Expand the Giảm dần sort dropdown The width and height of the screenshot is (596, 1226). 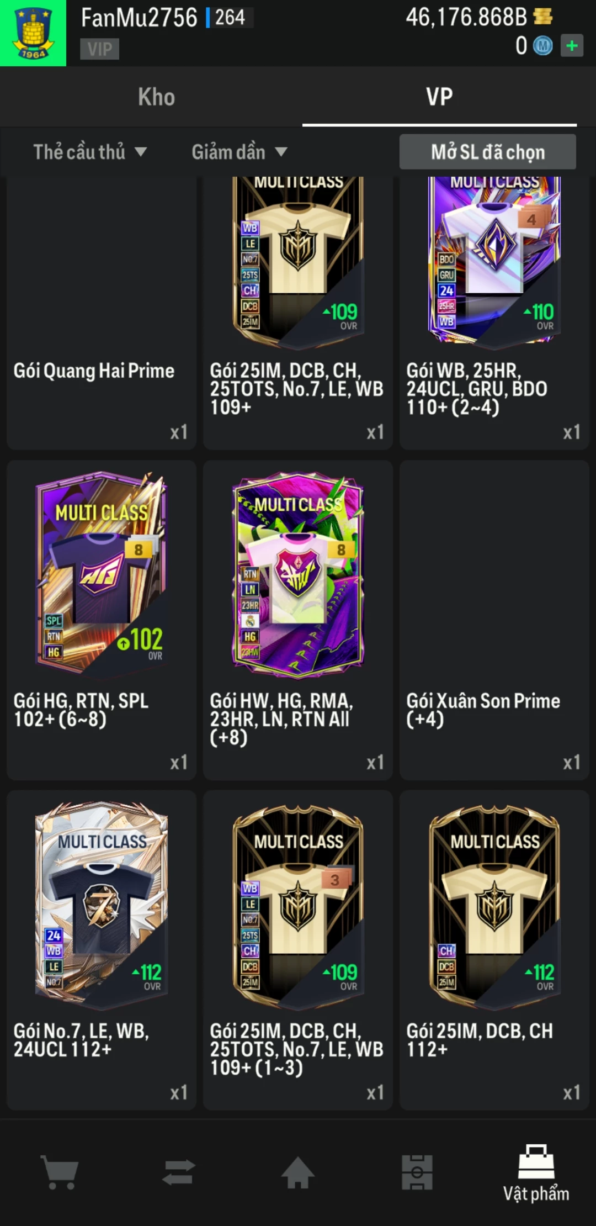point(240,152)
